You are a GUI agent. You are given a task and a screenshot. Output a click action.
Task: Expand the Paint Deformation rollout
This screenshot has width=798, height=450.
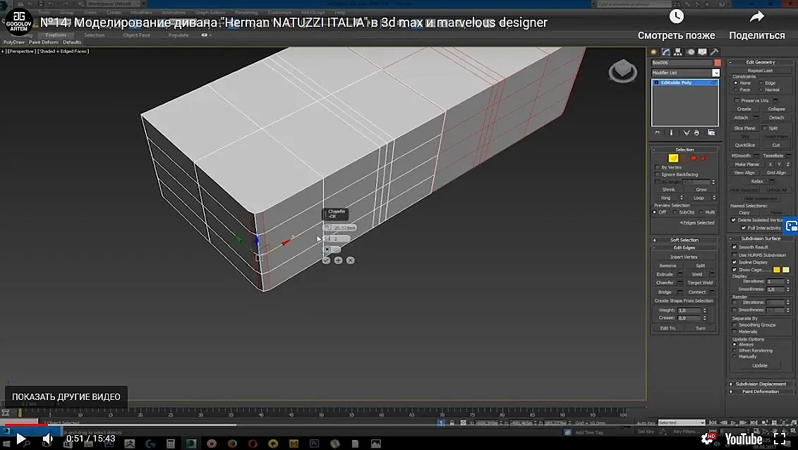(x=761, y=391)
